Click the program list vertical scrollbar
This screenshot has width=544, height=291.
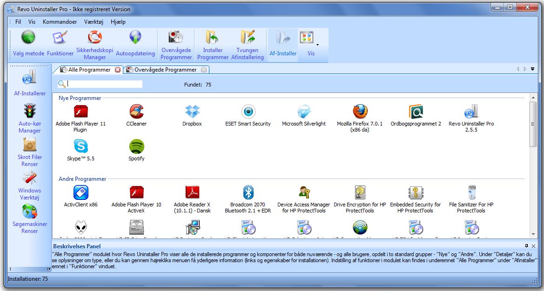[x=533, y=125]
